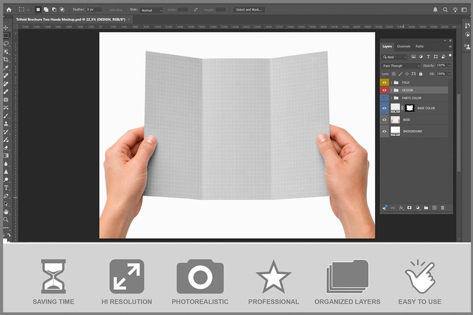Select the Crop tool
The height and width of the screenshot is (315, 473).
click(6, 60)
